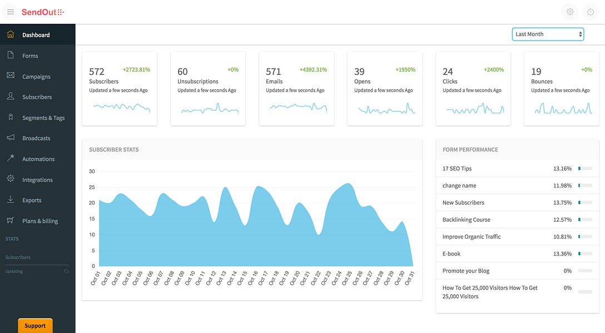The height and width of the screenshot is (333, 605).
Task: Click the Subscribers stat card
Action: [120, 89]
